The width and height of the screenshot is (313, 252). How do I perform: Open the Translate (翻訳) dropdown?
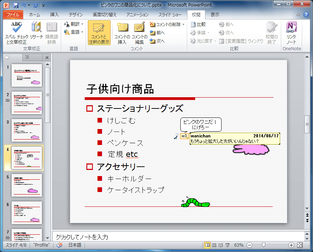73,24
